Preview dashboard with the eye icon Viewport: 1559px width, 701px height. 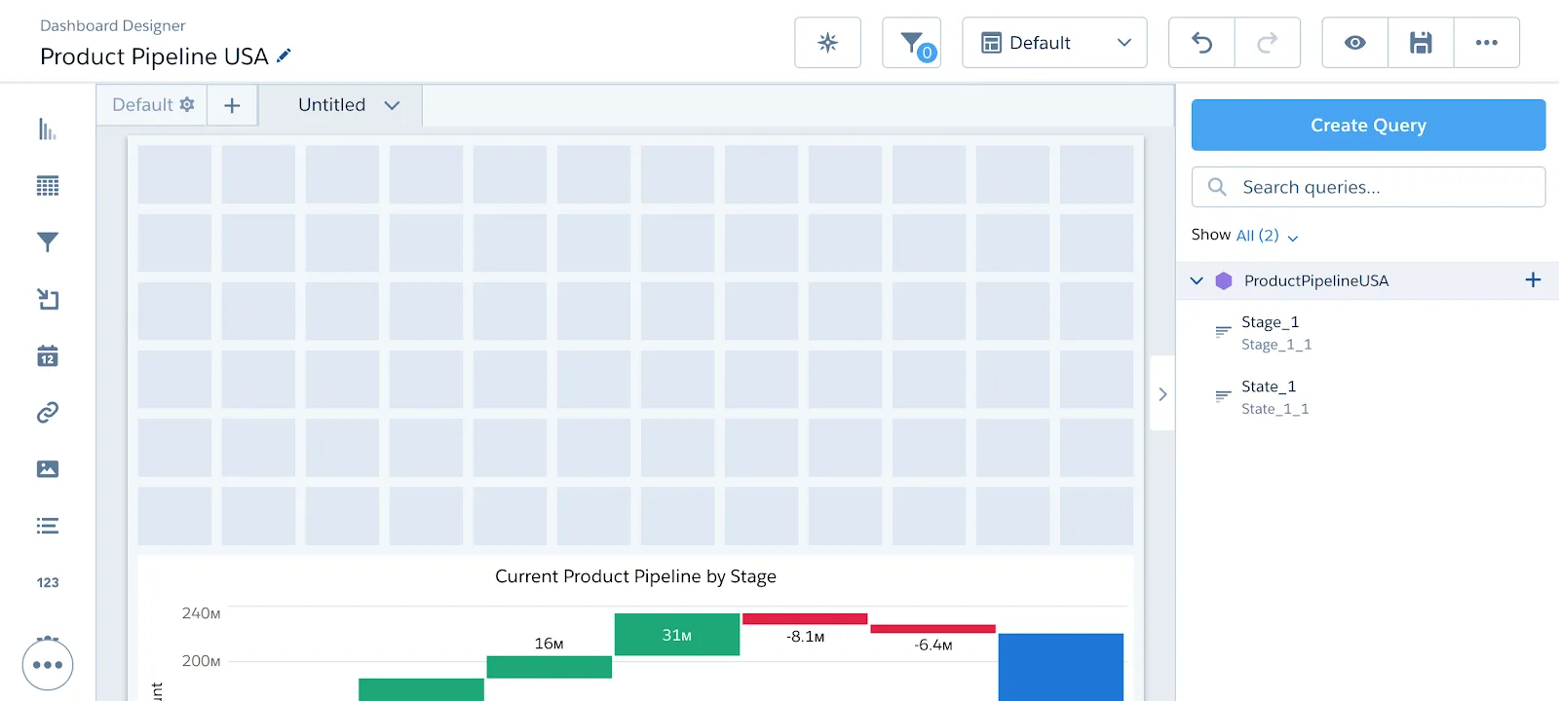(x=1354, y=43)
